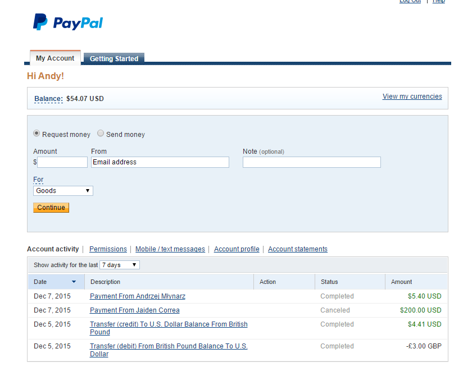Click the optional Note text field
This screenshot has height=367, width=454.
point(311,162)
